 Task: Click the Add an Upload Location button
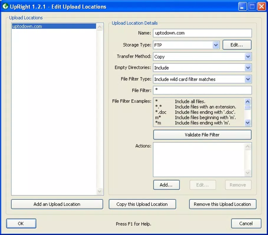(x=57, y=204)
